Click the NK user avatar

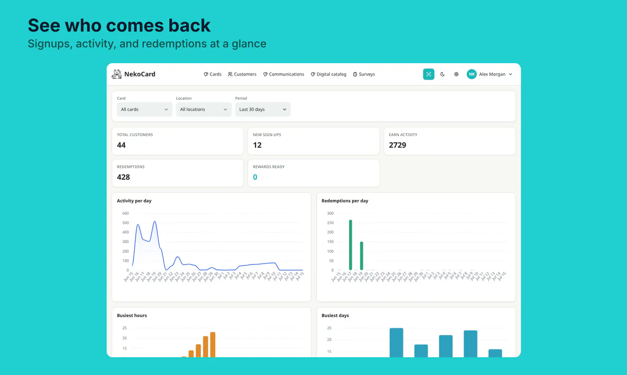(x=472, y=74)
